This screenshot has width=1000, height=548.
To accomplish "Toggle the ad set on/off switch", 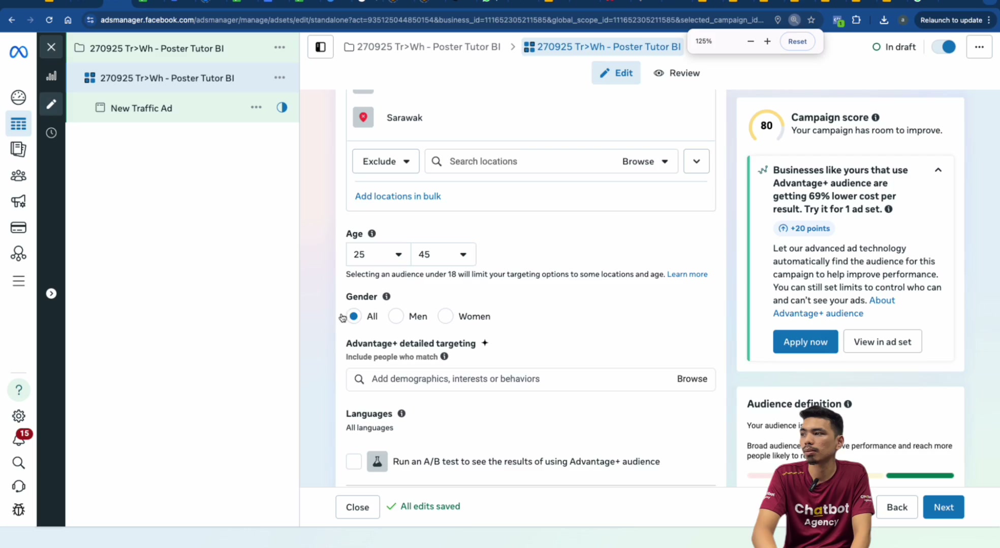I will tap(944, 47).
